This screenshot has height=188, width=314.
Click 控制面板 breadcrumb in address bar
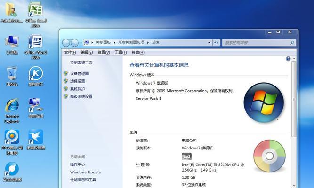103,42
